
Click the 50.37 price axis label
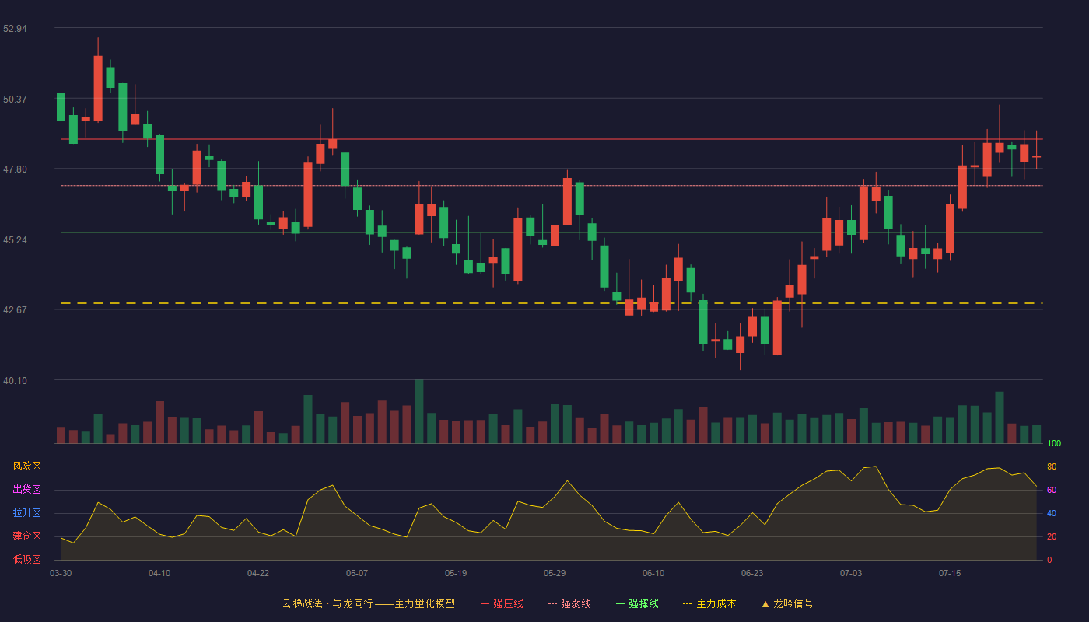tap(15, 100)
